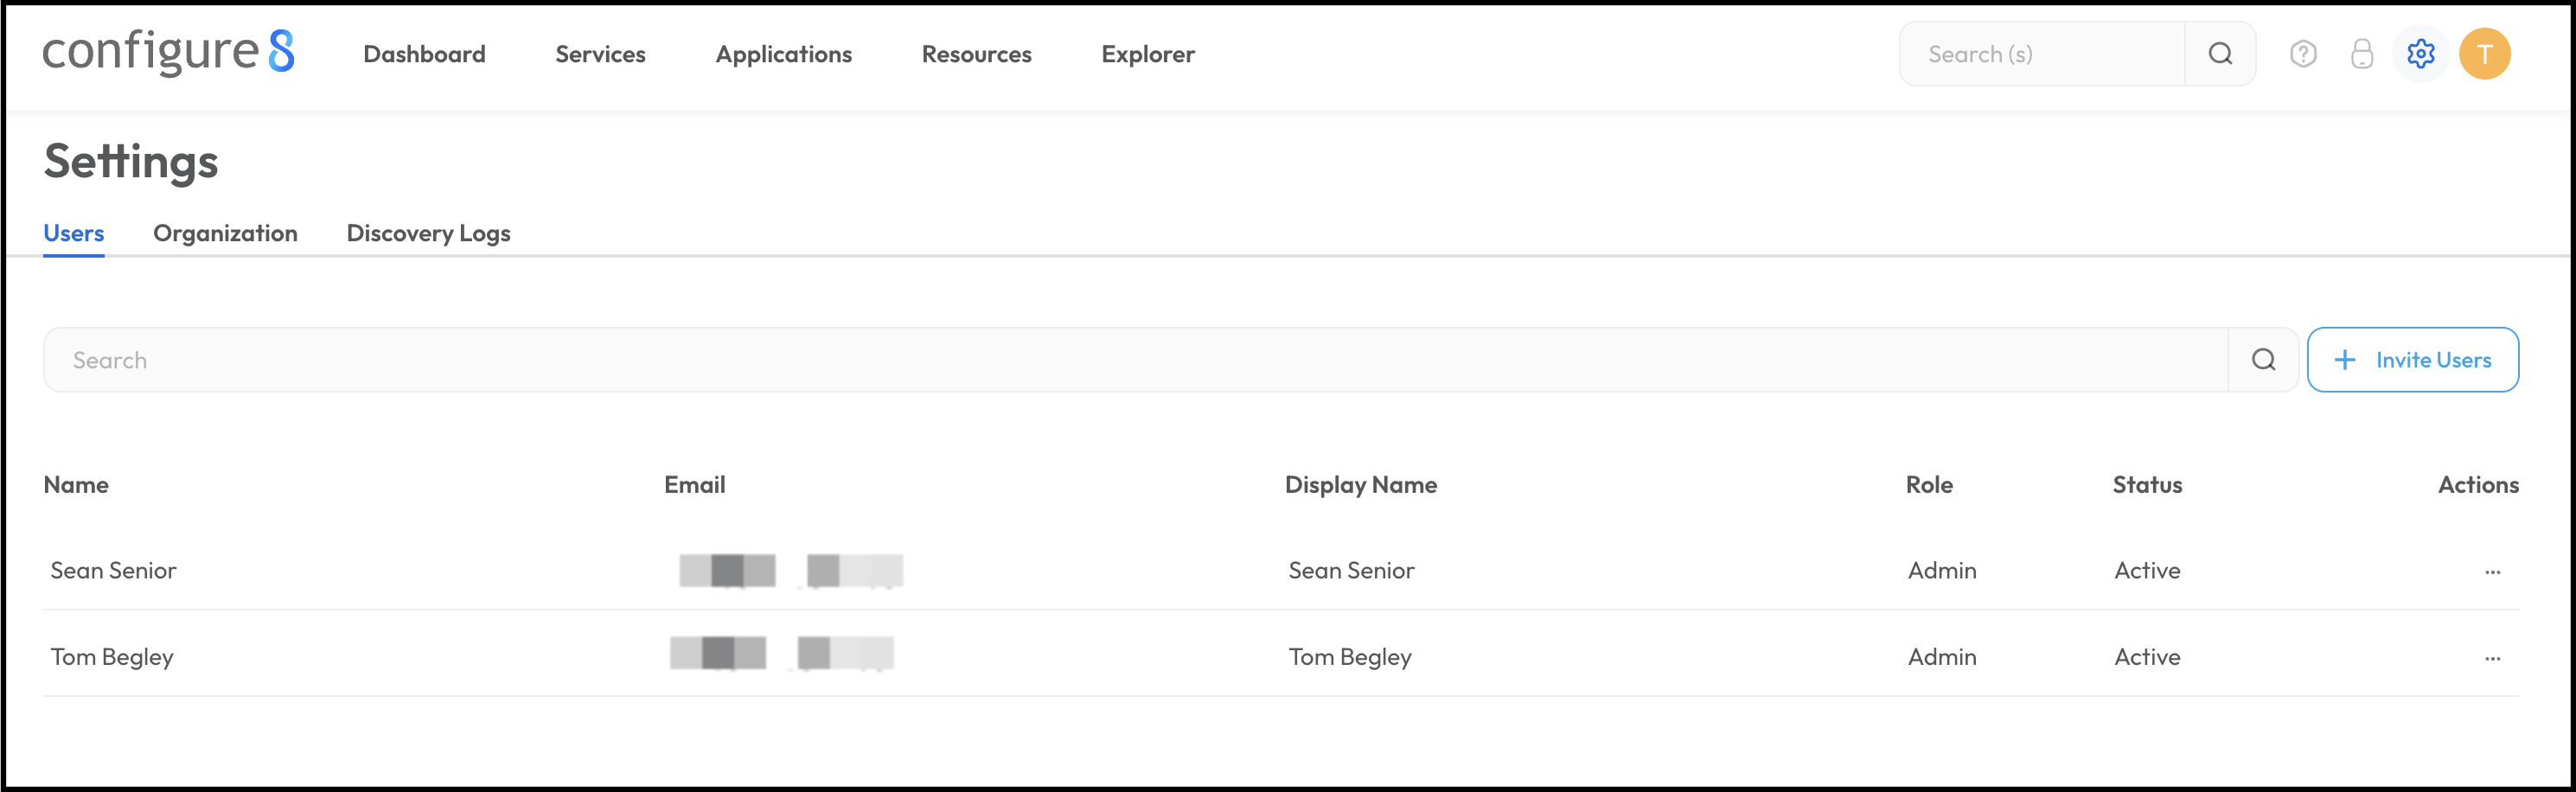Open Services in top navigation
The width and height of the screenshot is (2576, 792).
(x=600, y=54)
